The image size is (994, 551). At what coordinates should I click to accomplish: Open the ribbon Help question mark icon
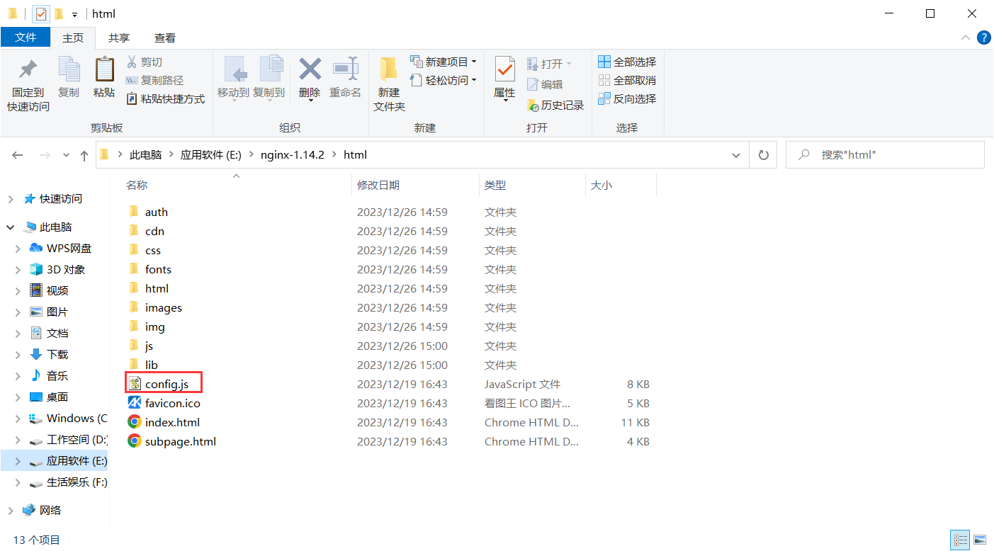click(x=983, y=38)
